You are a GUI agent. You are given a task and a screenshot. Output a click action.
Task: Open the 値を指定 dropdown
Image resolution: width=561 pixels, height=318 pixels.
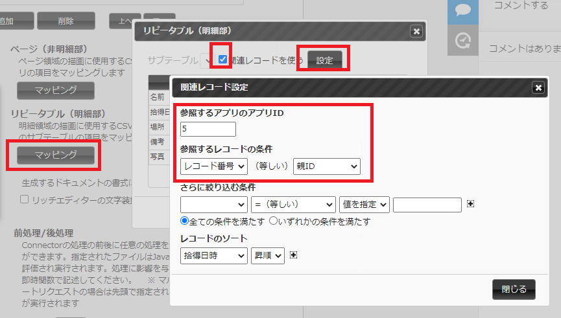[x=364, y=205]
